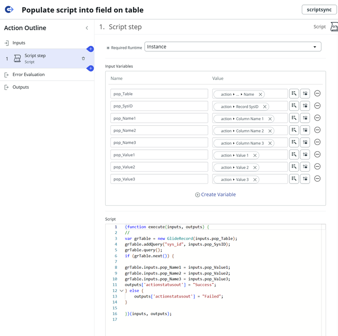Collapse the else block at line 12

point(121,291)
